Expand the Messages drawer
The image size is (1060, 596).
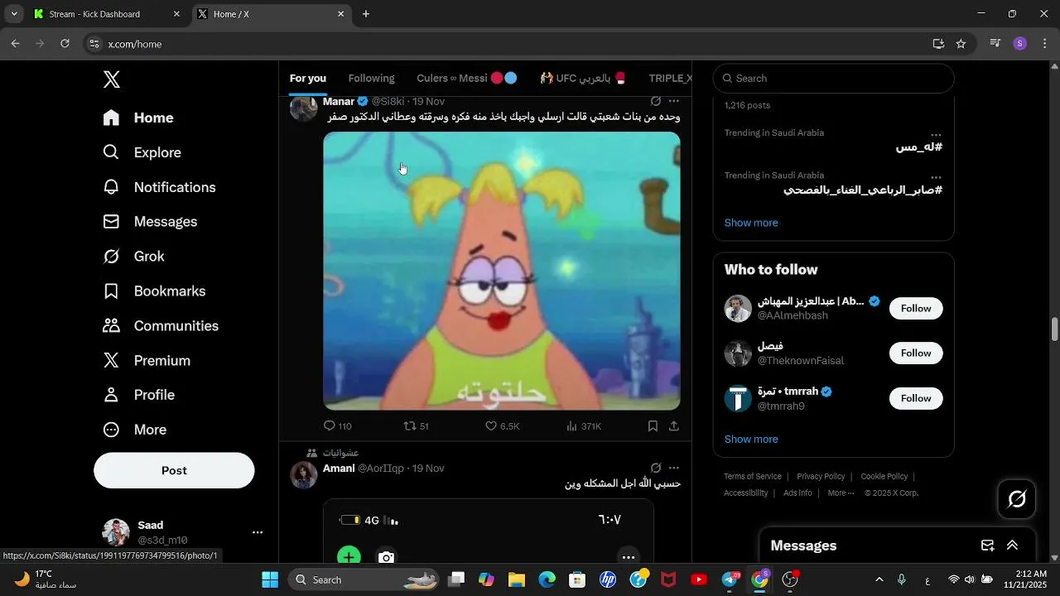click(1012, 546)
